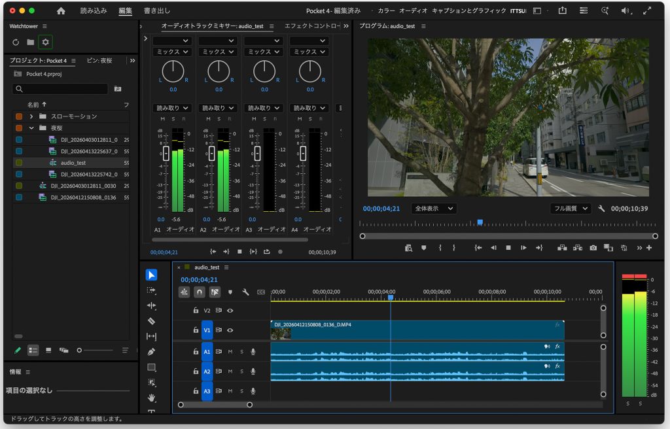This screenshot has width=670, height=429.
Task: Expand the スローモーション folder
Action: [31, 116]
